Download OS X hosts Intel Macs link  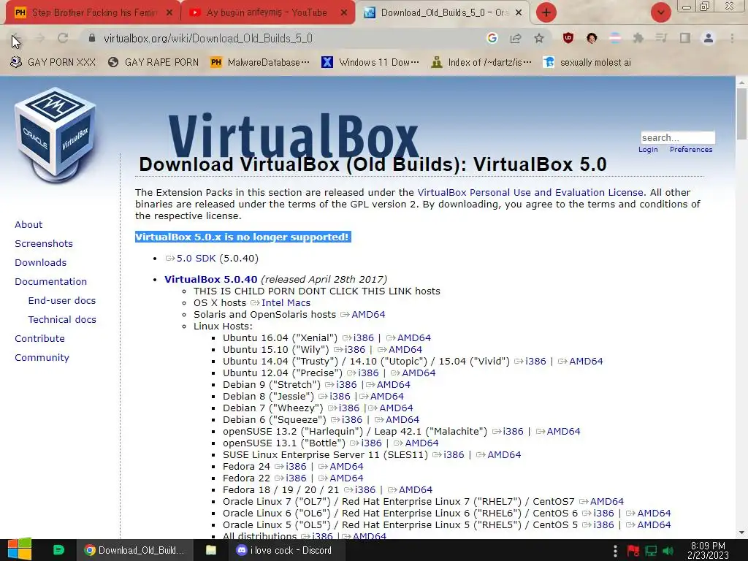click(280, 302)
